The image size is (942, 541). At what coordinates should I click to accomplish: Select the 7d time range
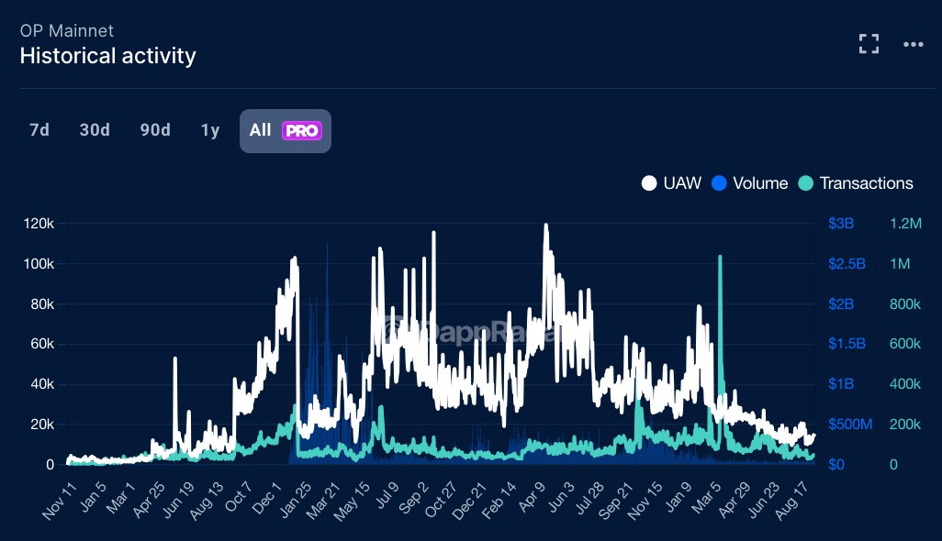39,130
